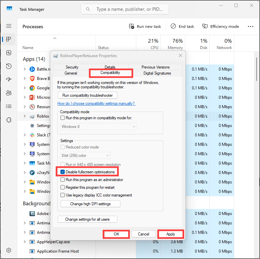Viewport: 260px width, 259px height.
Task: Open the three-dot more options menu
Action: pos(250,27)
